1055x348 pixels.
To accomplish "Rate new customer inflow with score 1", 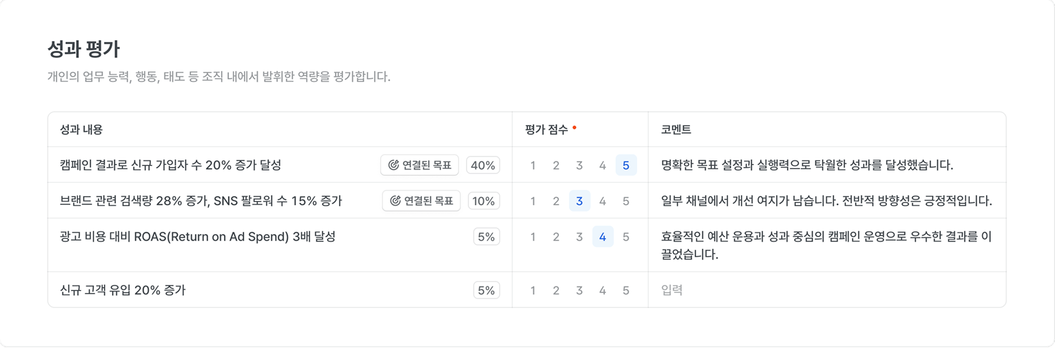I will (533, 290).
